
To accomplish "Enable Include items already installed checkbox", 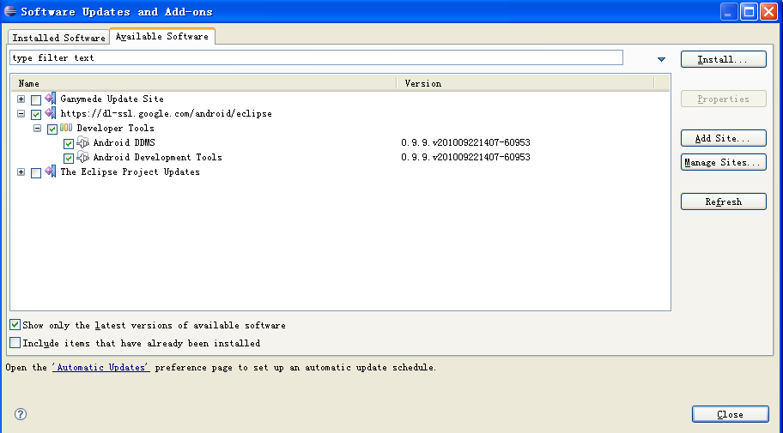I will pyautogui.click(x=15, y=343).
